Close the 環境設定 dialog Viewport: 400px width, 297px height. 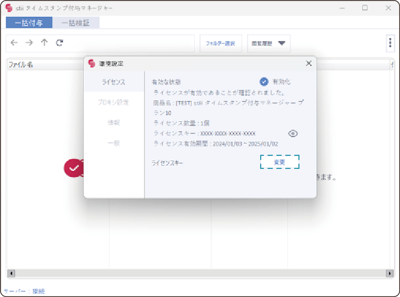pyautogui.click(x=308, y=63)
